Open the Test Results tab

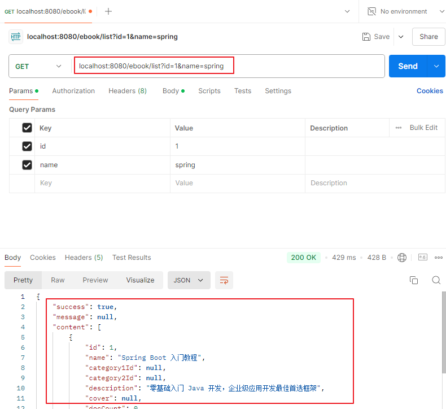[132, 258]
